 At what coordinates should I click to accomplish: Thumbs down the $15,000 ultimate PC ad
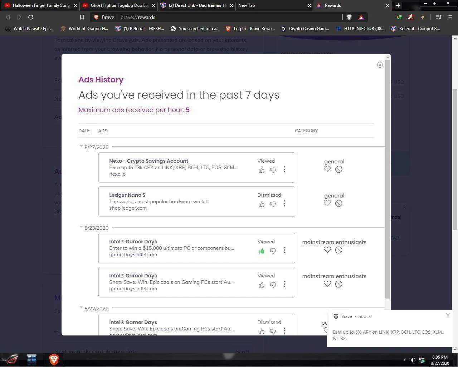click(273, 251)
